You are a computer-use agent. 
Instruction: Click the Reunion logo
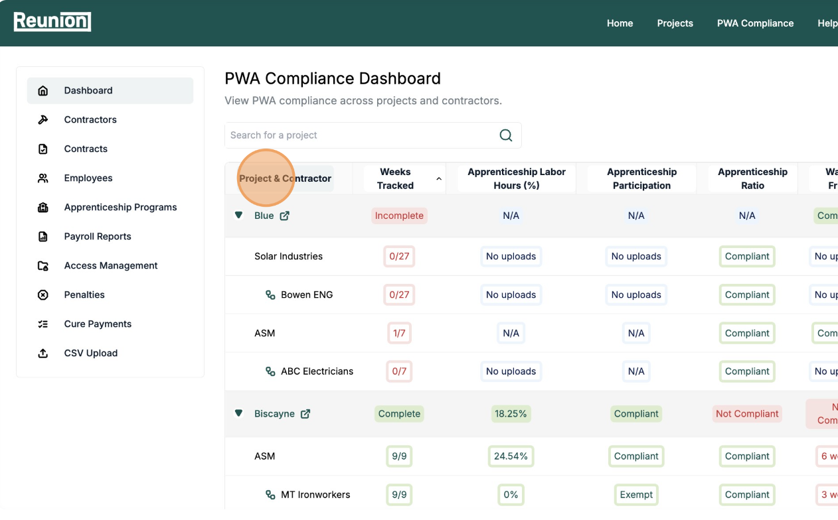52,22
